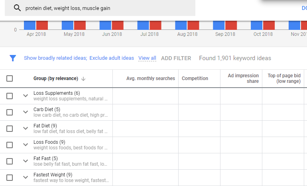Click the Found 1,901 keyword ideas text

(x=235, y=58)
